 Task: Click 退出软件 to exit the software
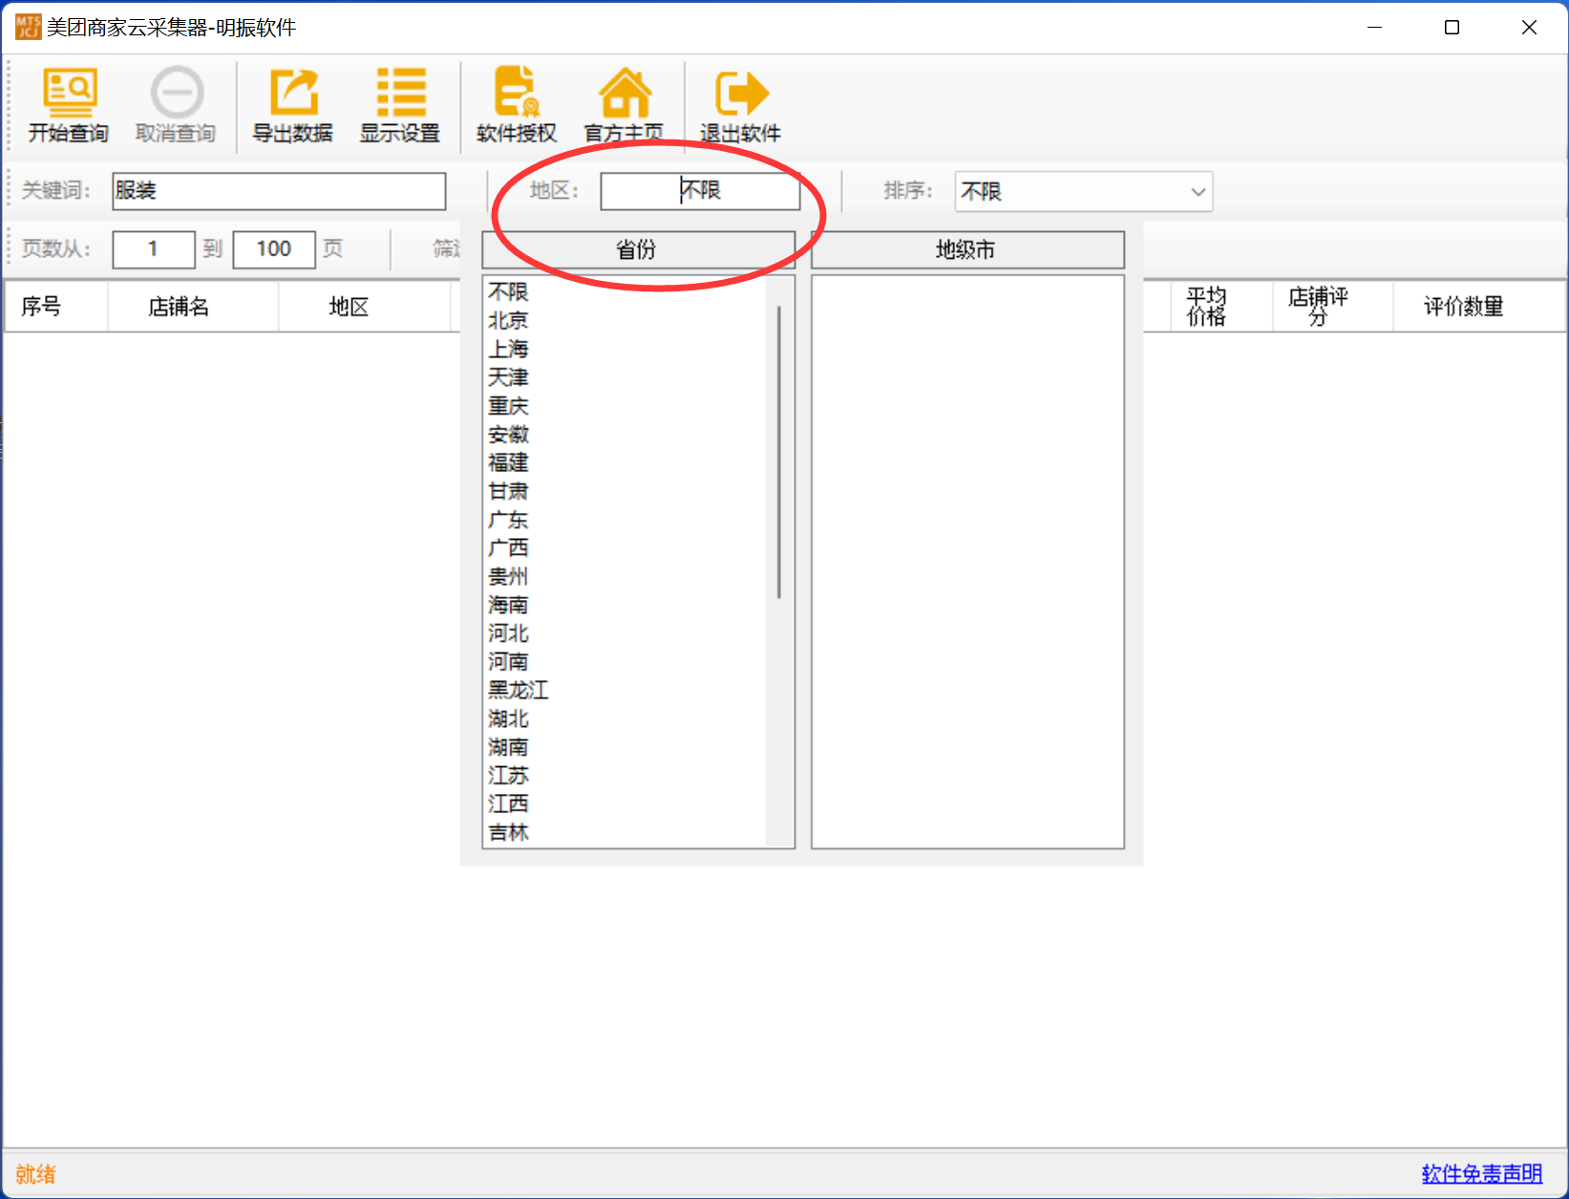click(740, 105)
